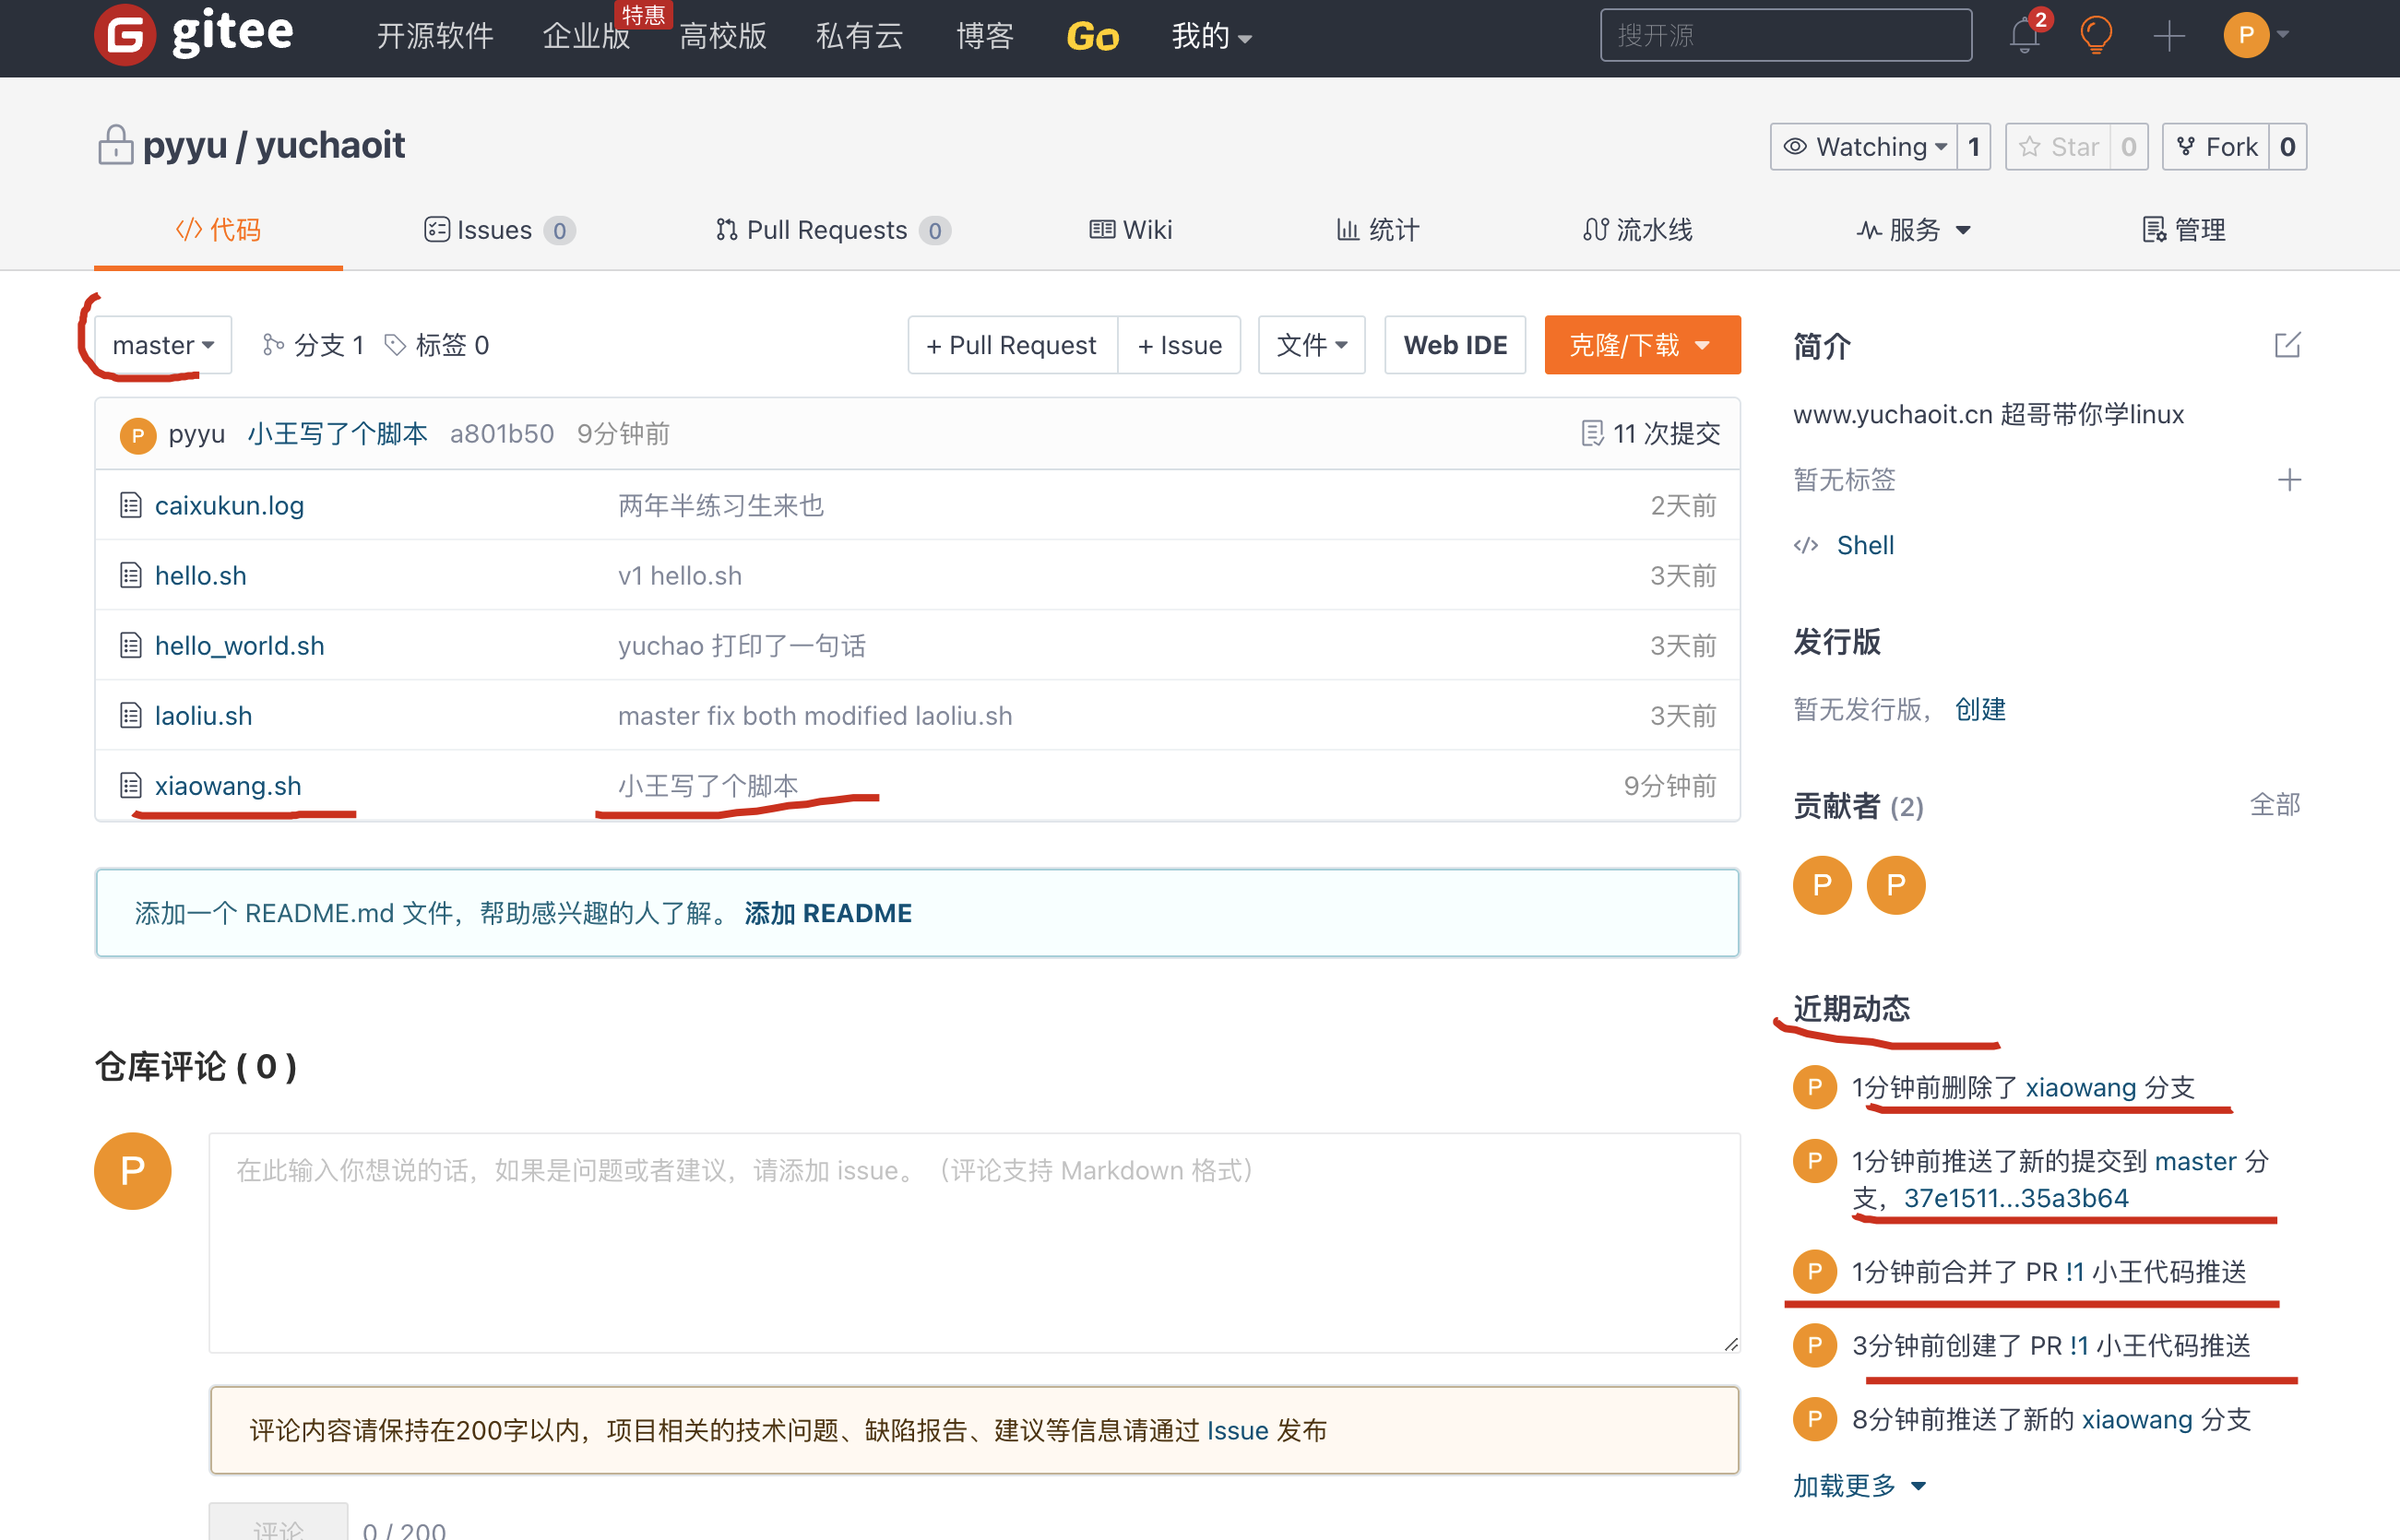Open the 文件 dropdown menu
The width and height of the screenshot is (2400, 1540).
tap(1311, 345)
